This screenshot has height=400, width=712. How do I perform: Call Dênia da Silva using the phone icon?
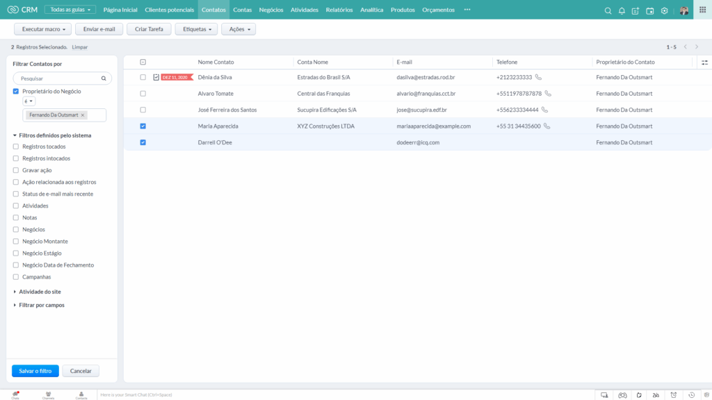(538, 77)
